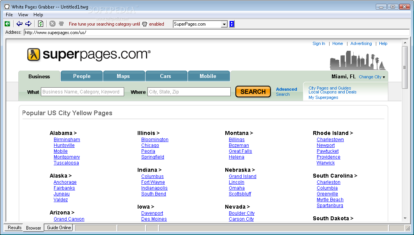
Task: Switch to the People tab
Action: tap(82, 76)
